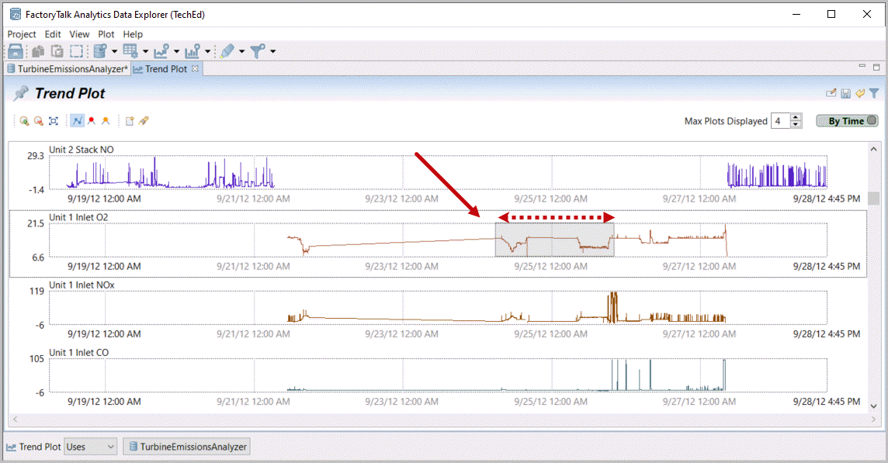Click the save icon in main toolbar
The height and width of the screenshot is (463, 888).
pyautogui.click(x=16, y=51)
